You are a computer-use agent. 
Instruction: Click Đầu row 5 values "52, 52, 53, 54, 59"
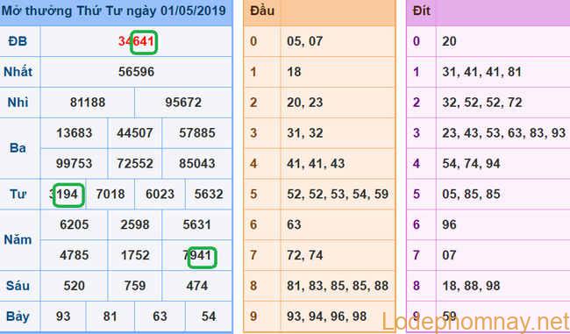coord(338,194)
